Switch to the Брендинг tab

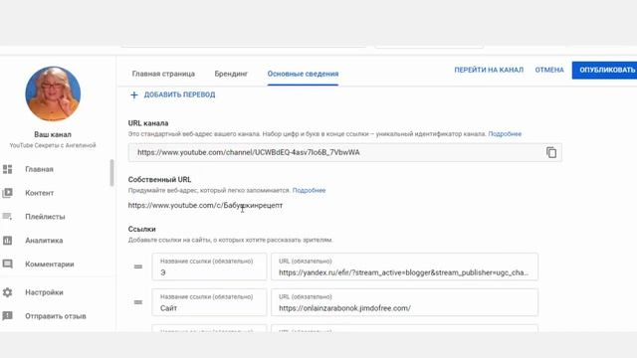[x=231, y=74]
